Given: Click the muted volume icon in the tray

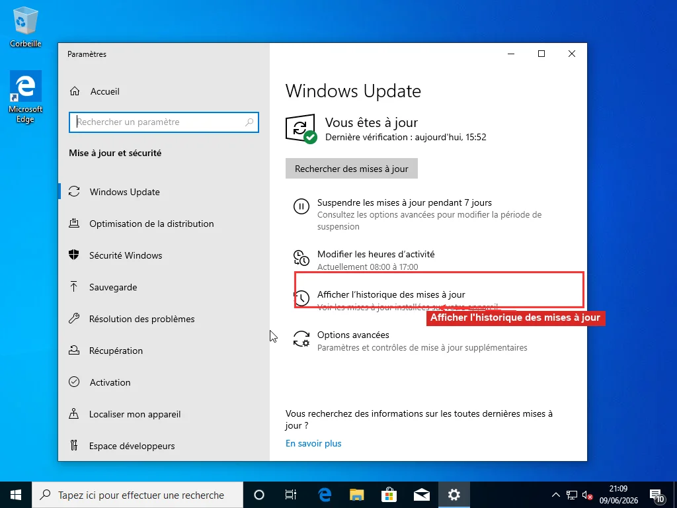Looking at the screenshot, I should pos(587,495).
